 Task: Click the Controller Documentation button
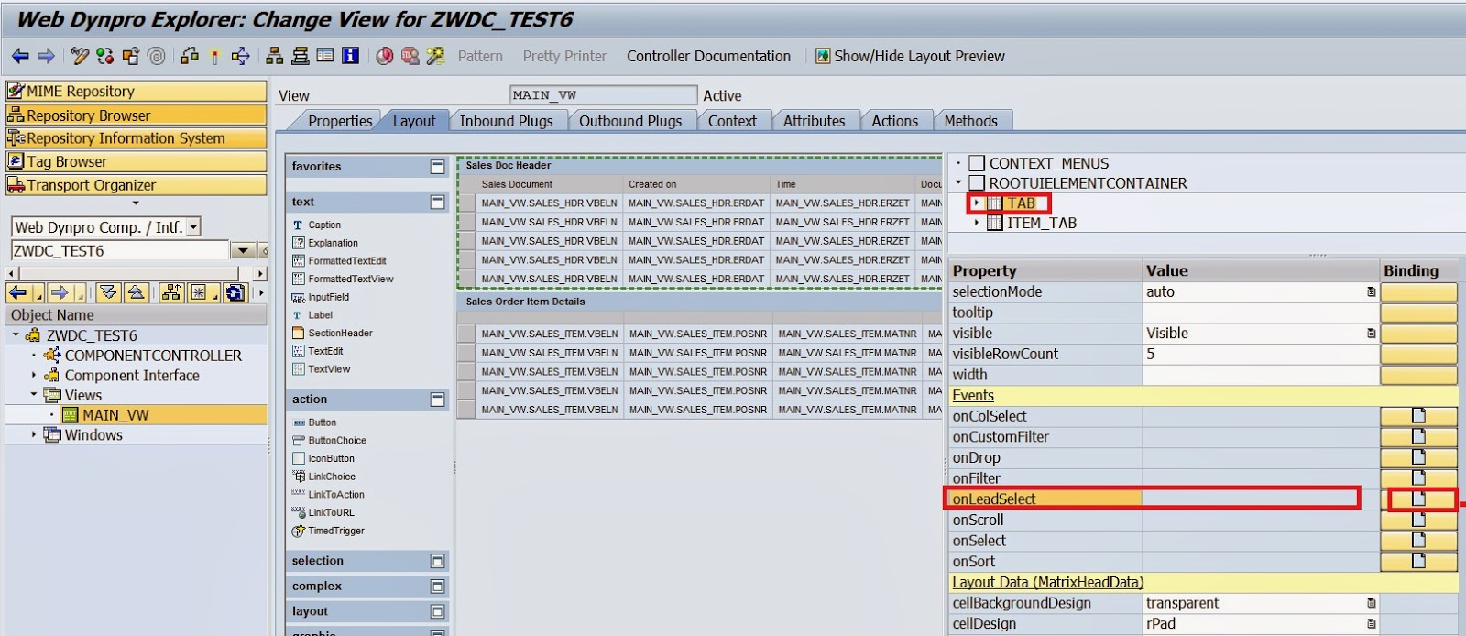pyautogui.click(x=708, y=56)
